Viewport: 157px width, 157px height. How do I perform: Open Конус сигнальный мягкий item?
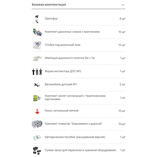pos(62,111)
